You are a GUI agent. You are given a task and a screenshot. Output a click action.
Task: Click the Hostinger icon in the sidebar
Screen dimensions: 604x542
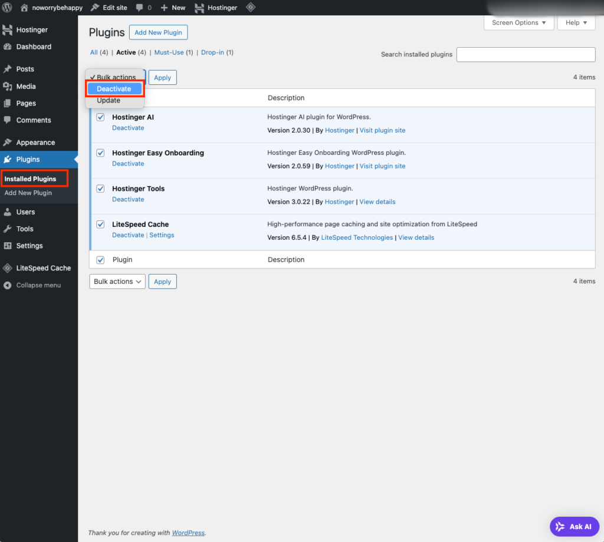point(7,29)
